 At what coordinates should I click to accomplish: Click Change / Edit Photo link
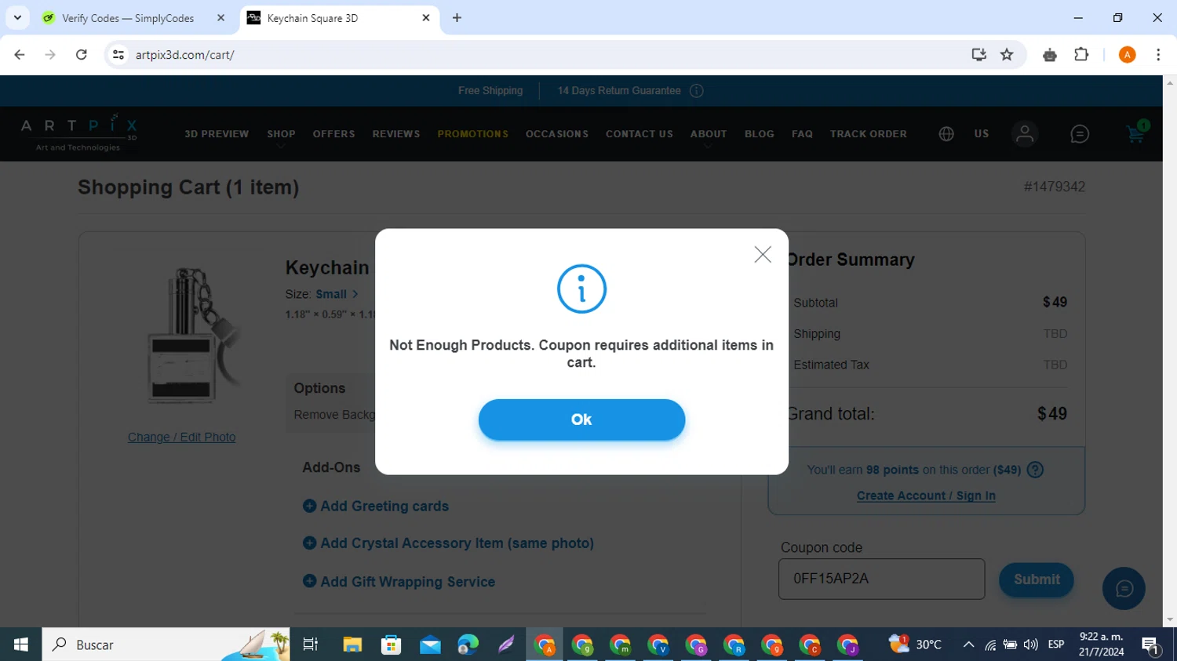coord(181,437)
